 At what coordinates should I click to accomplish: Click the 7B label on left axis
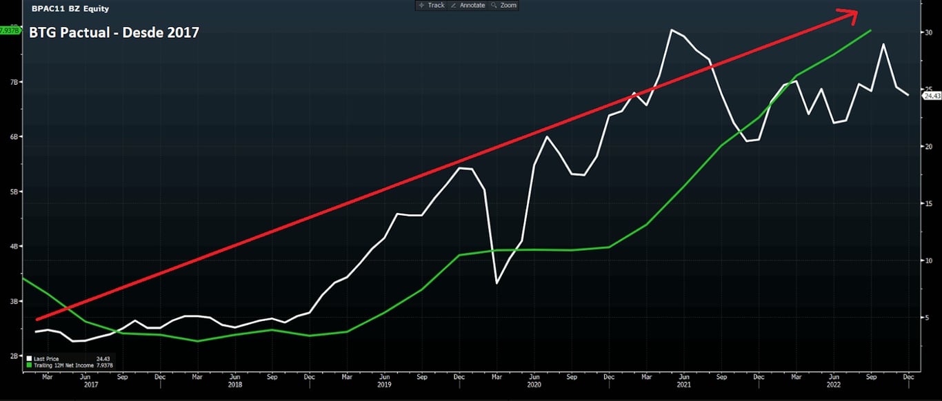14,82
